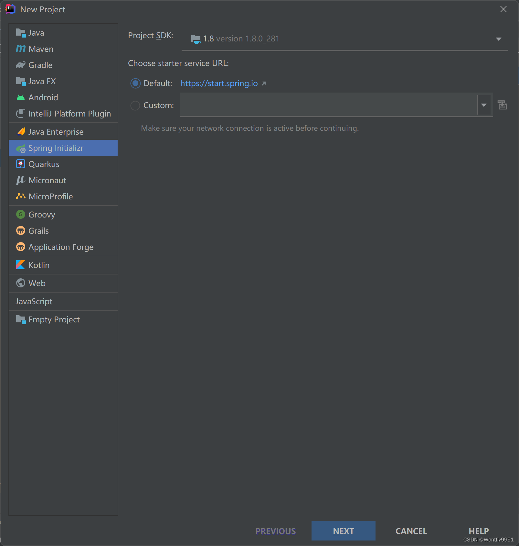Click the PREVIOUS button
This screenshot has width=519, height=546.
point(275,531)
